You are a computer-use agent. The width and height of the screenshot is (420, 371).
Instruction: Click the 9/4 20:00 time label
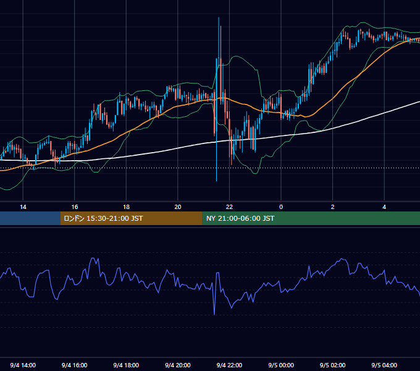point(178,365)
